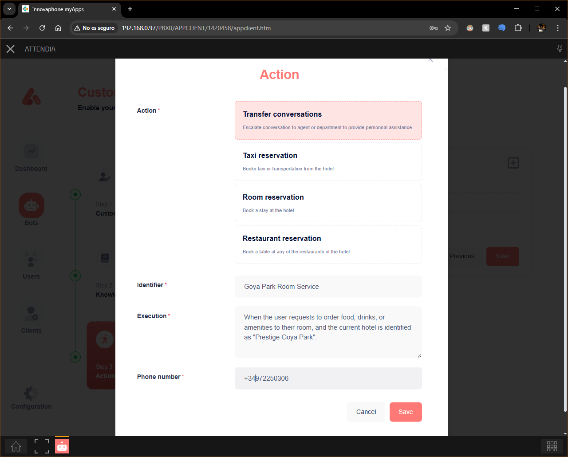The width and height of the screenshot is (568, 457).
Task: Open the Chrome three-dot menu
Action: coord(558,28)
